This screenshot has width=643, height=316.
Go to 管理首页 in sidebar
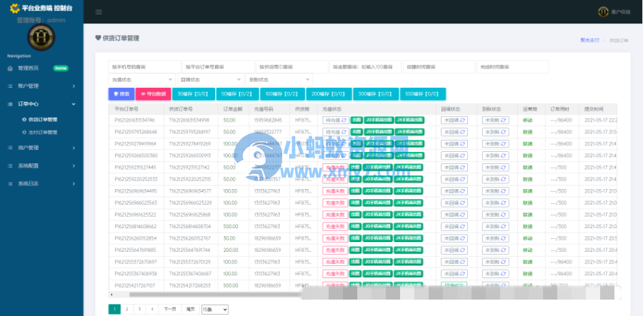[29, 68]
